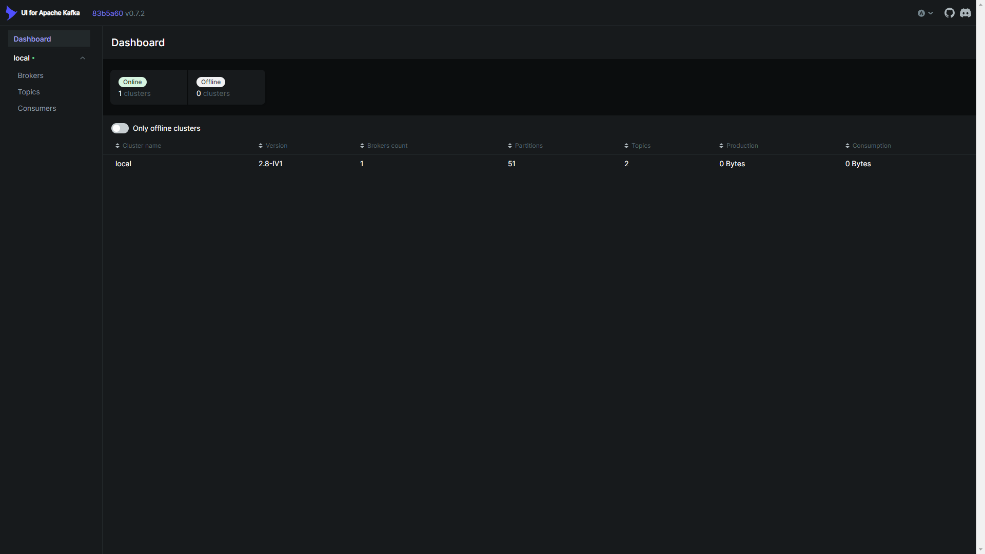Click the Topics link in sidebar
Screen dimensions: 985x554
coord(28,91)
